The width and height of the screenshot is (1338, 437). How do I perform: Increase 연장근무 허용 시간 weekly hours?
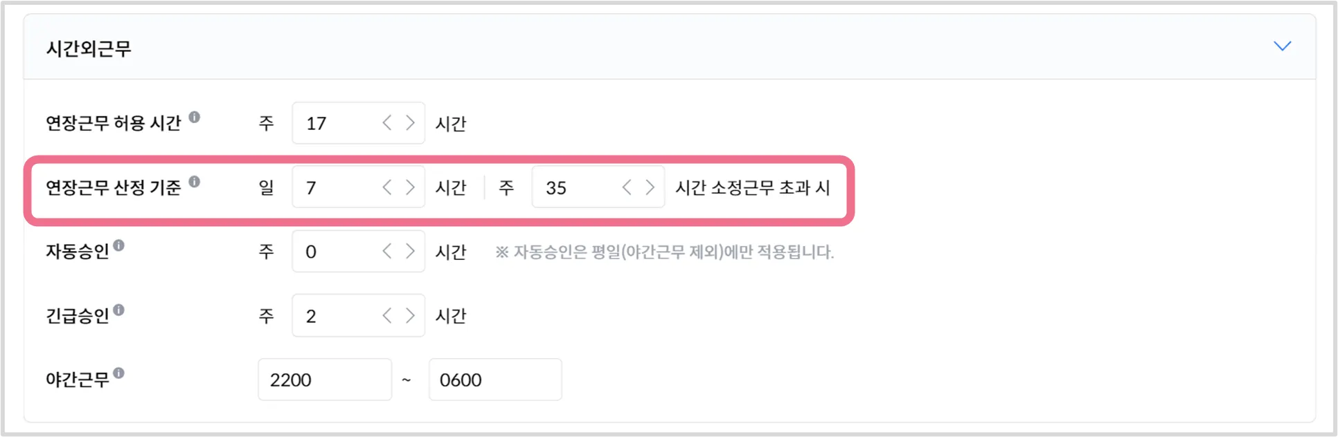point(410,123)
